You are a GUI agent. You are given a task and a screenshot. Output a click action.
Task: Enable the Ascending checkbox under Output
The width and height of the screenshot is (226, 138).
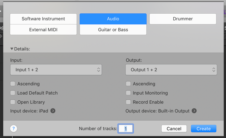(x=128, y=84)
